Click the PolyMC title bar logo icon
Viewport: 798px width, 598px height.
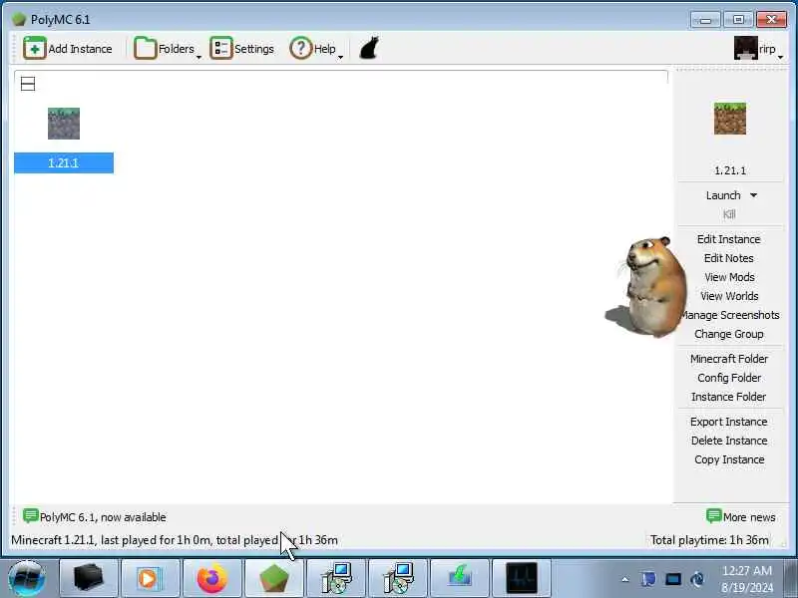tap(19, 19)
